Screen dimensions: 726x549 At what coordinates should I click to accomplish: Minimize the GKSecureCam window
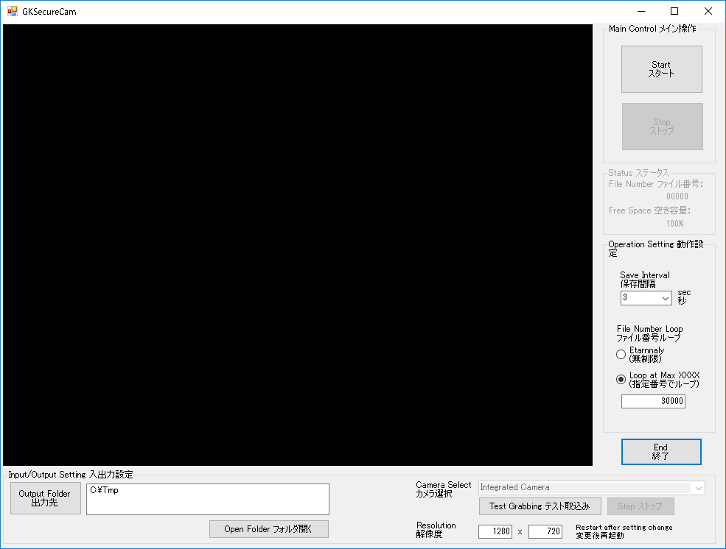coord(641,11)
